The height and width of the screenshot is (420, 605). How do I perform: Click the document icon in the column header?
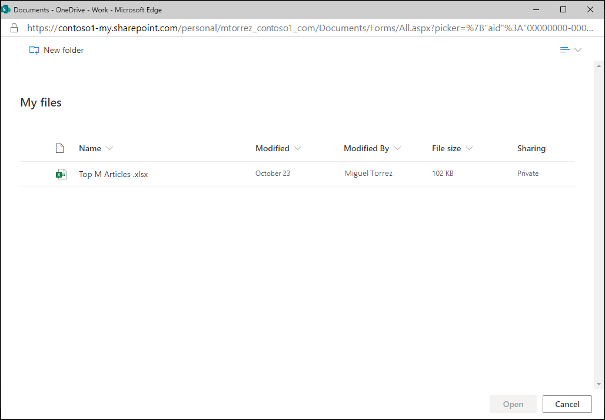coord(59,148)
